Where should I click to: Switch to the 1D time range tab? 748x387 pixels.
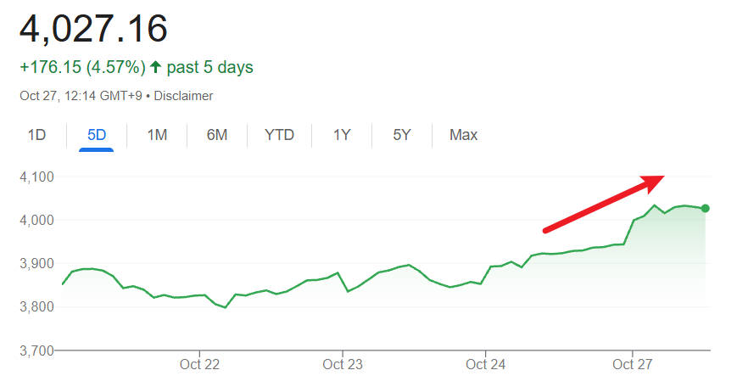click(36, 135)
